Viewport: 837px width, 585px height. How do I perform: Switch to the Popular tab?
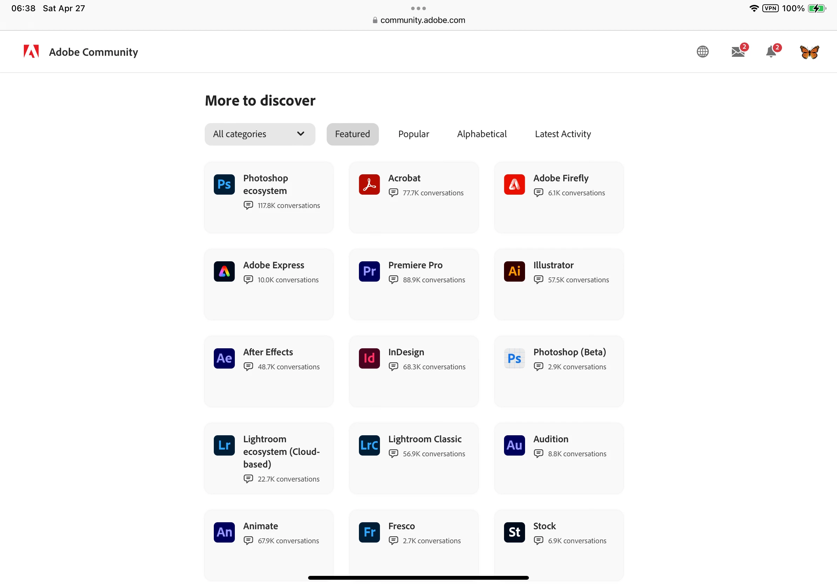(x=413, y=134)
